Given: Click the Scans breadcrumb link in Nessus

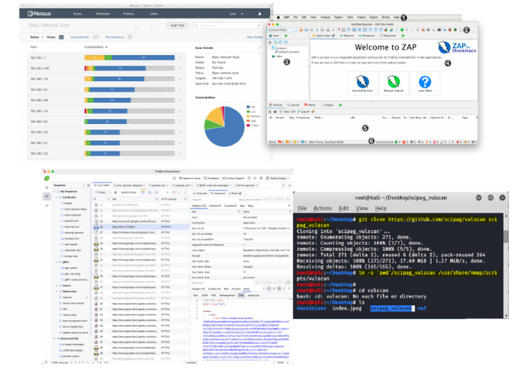Looking at the screenshot, I should (34, 37).
